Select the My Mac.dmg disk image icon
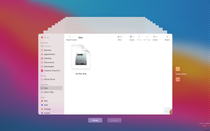This screenshot has height=131, width=210. click(81, 57)
